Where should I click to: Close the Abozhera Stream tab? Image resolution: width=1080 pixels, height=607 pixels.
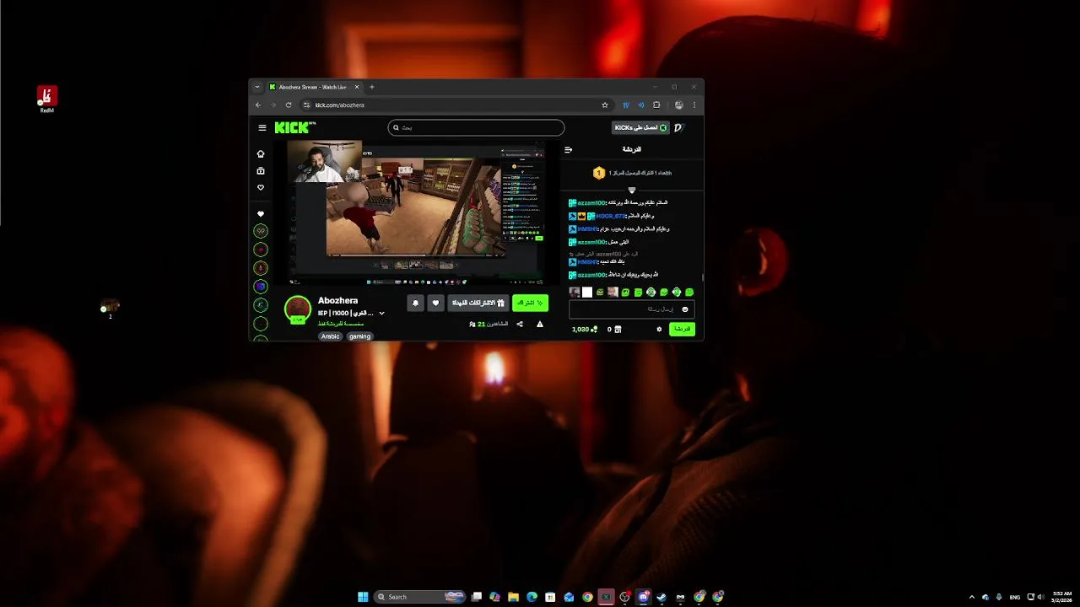pos(357,87)
